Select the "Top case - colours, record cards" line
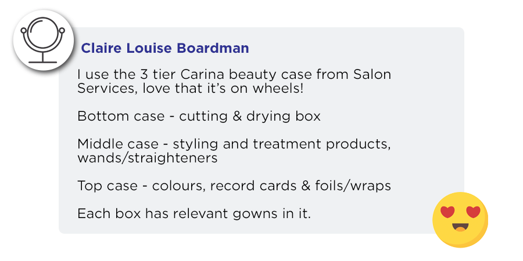 234,186
